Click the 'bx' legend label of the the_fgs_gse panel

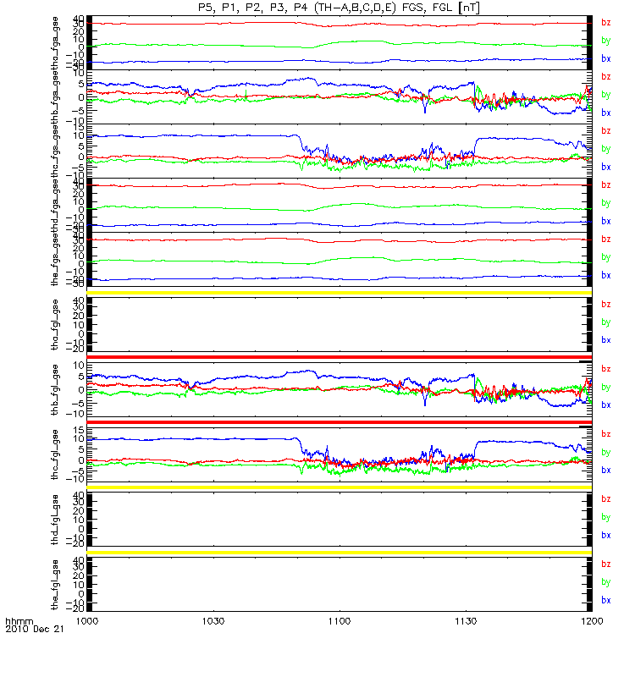605,275
